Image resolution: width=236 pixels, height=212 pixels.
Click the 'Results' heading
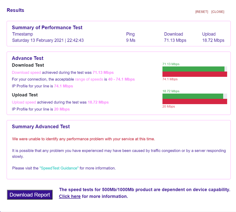pos(16,10)
